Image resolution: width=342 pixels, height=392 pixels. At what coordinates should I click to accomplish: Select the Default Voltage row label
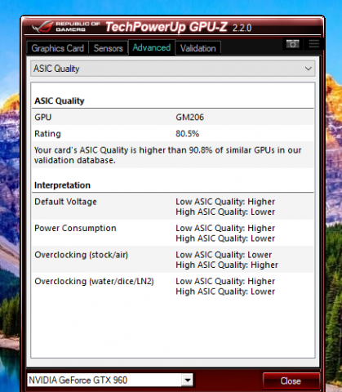(x=65, y=202)
